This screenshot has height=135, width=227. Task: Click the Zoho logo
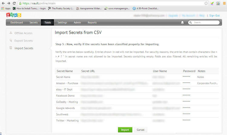click(x=14, y=15)
